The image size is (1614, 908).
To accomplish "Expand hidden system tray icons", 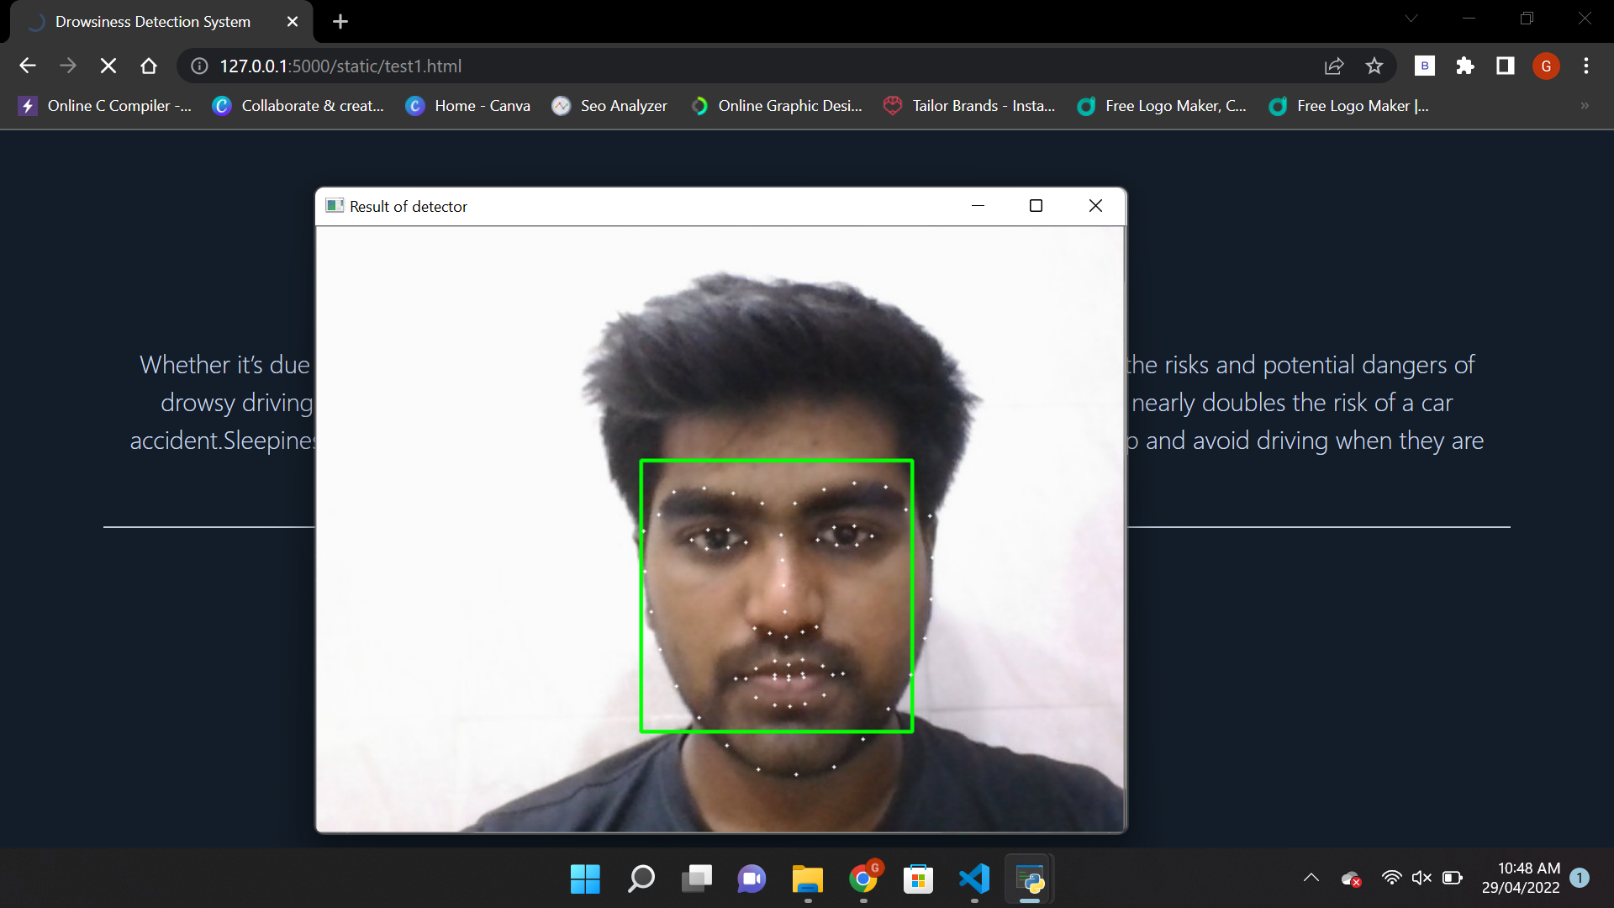I will tap(1312, 877).
